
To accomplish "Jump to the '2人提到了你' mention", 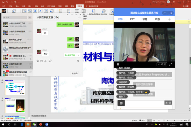I will [69, 55].
